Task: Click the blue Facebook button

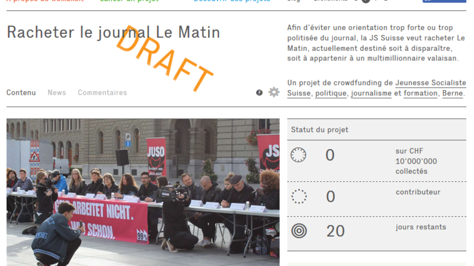Action: coord(444,1)
